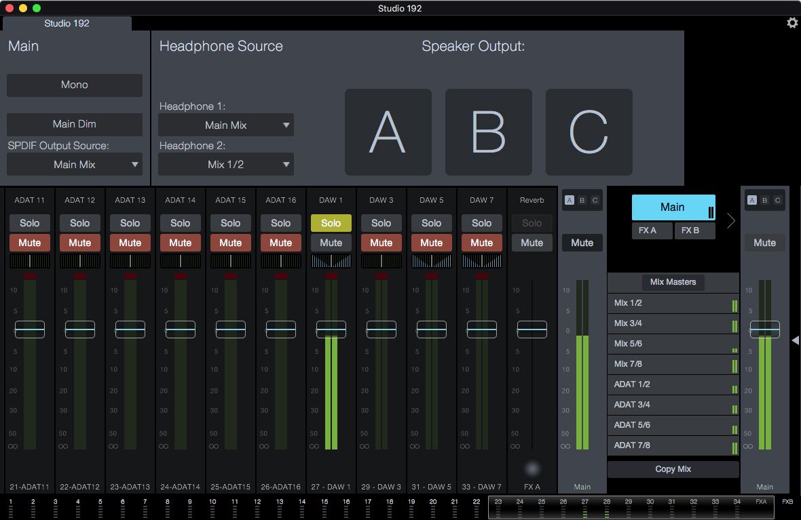Mute the Main output beside Reverb
The width and height of the screenshot is (801, 520).
pos(582,243)
